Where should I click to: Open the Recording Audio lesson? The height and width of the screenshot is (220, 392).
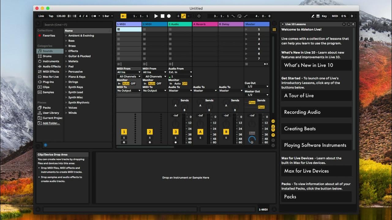[316, 112]
